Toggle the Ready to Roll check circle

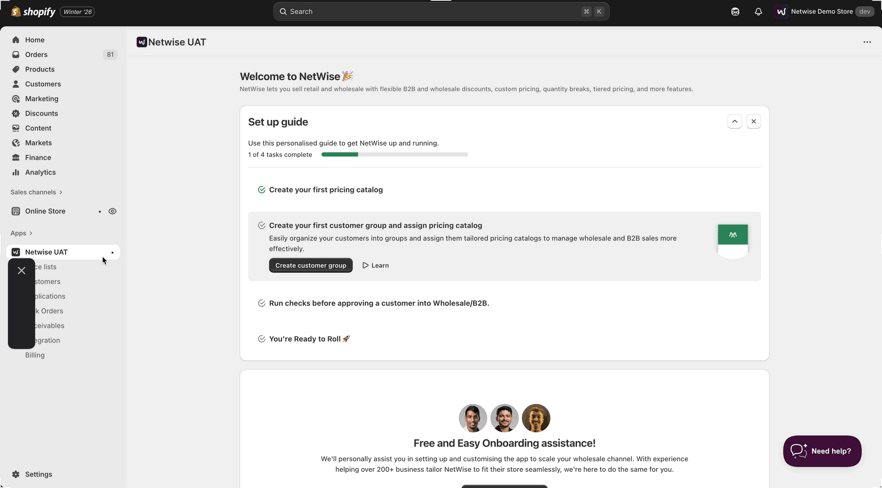(x=261, y=339)
